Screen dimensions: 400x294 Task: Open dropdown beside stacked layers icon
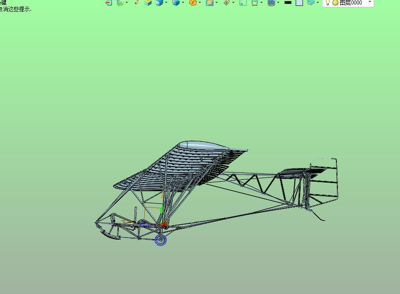pyautogui.click(x=317, y=3)
